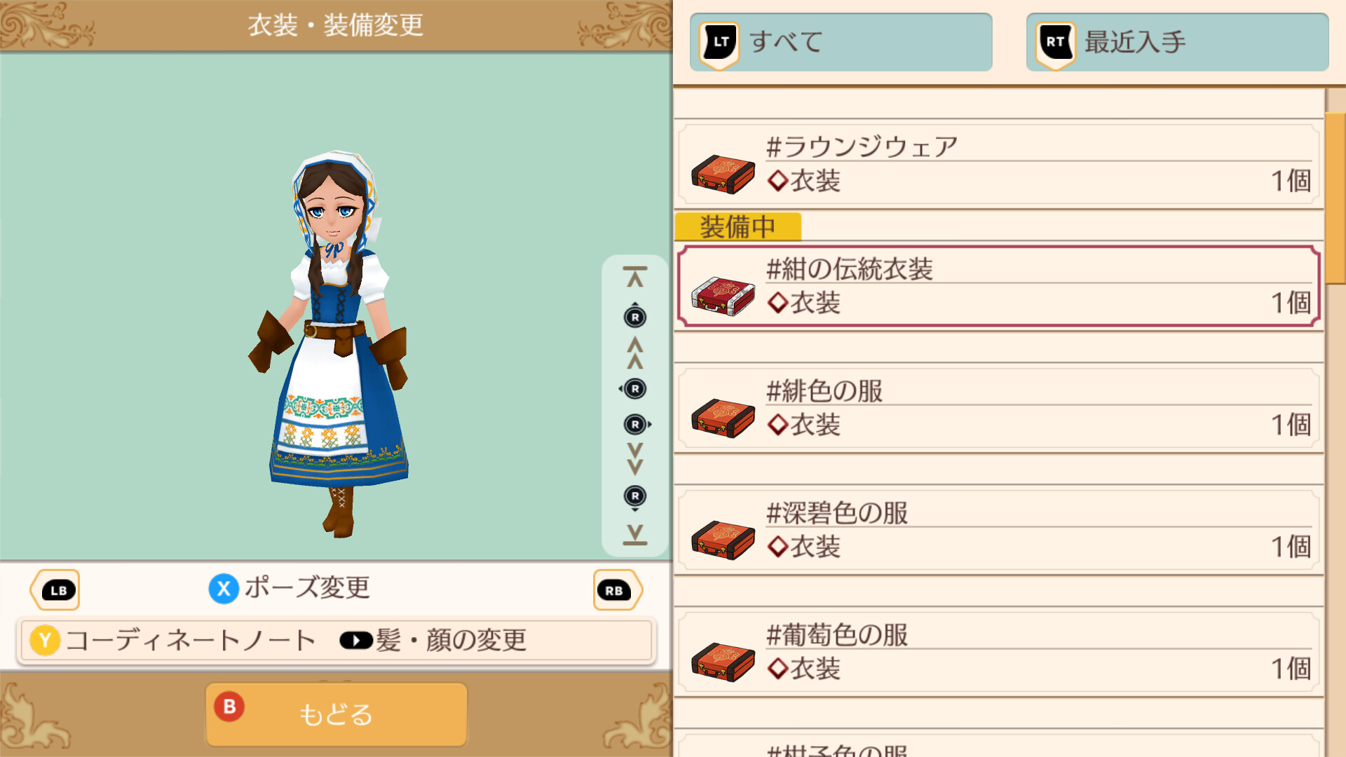Click the RB shoulder button icon

pos(617,590)
